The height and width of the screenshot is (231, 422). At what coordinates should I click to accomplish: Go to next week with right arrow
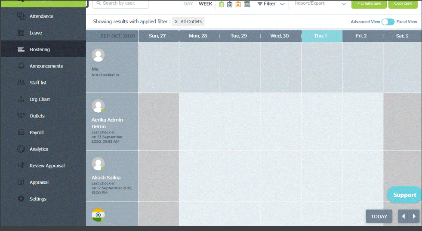[414, 216]
